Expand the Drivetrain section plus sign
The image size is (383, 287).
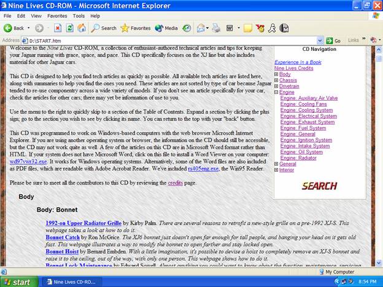(x=276, y=86)
